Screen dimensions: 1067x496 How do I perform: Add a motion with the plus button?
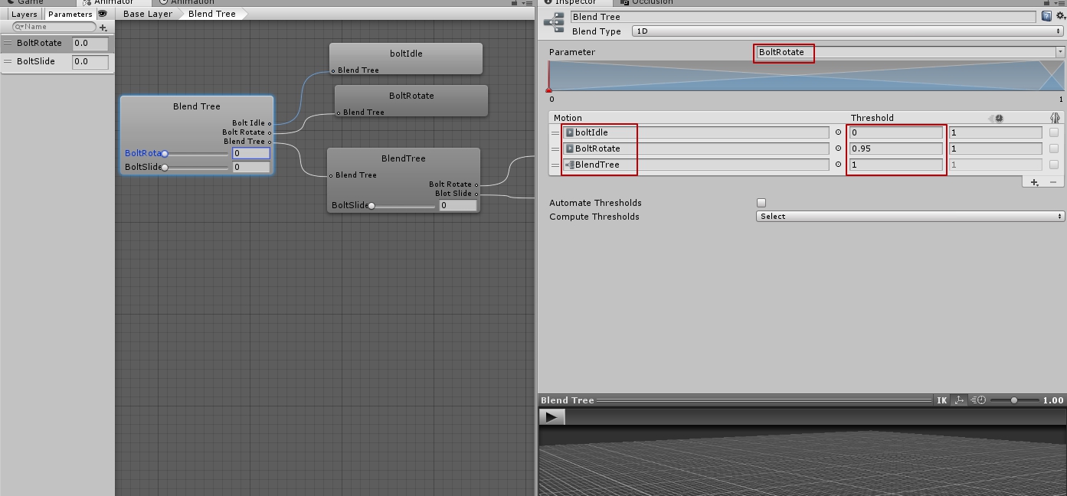1034,182
